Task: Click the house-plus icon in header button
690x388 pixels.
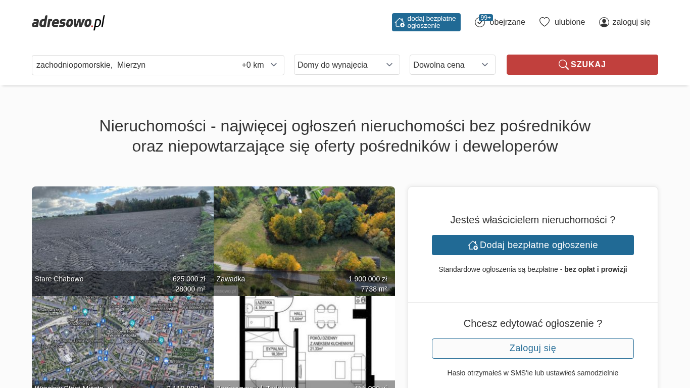Action: (400, 22)
